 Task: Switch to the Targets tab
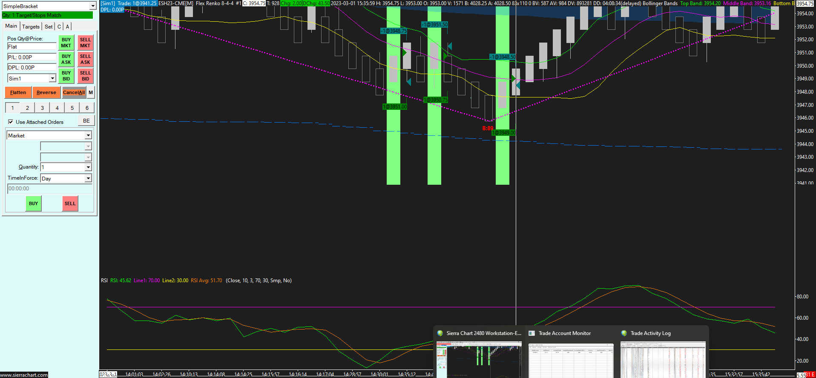coord(31,26)
